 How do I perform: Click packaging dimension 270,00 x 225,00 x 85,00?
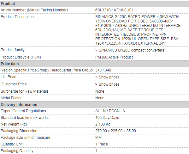(115, 131)
